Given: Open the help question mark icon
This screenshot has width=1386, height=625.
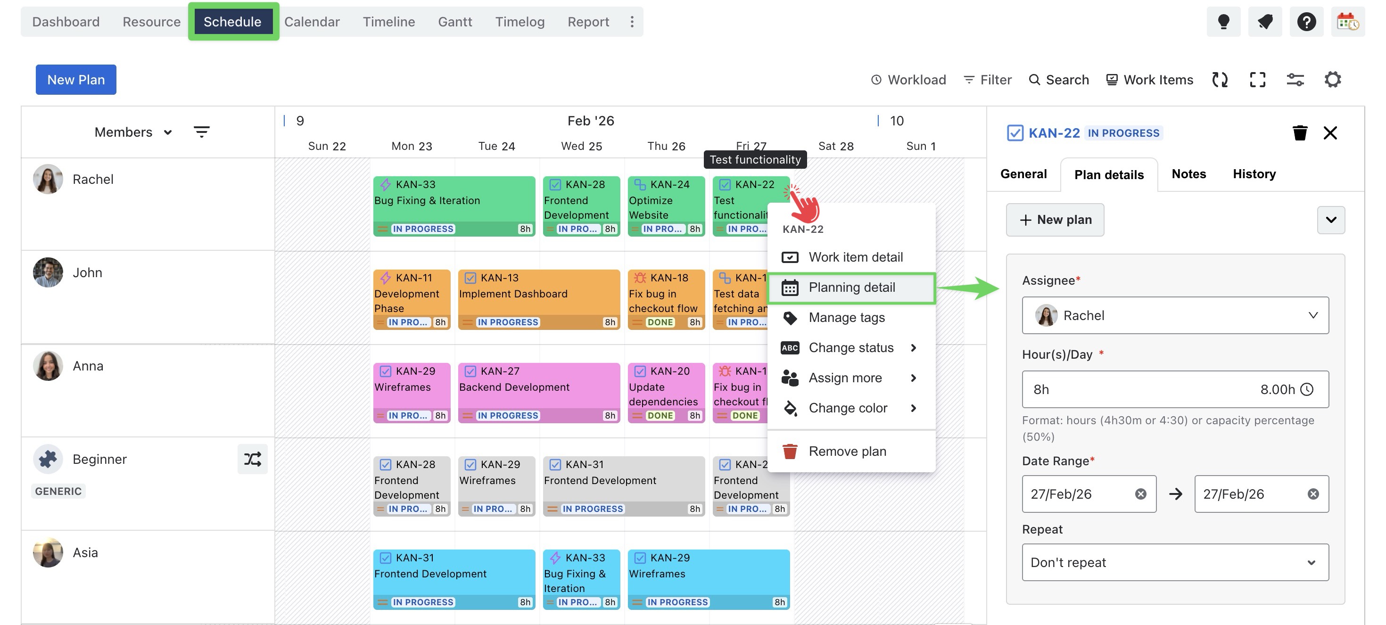Looking at the screenshot, I should click(x=1306, y=22).
